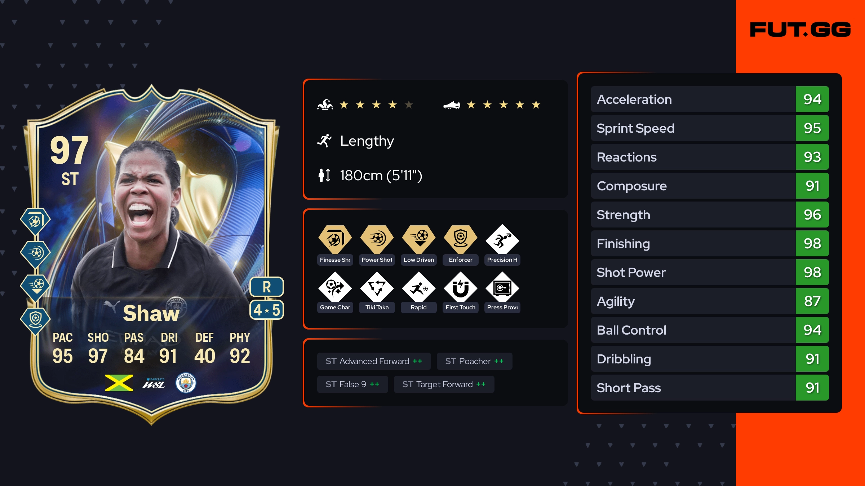Select the Power Shot playstyle icon
Viewport: 865px width, 486px height.
tap(377, 239)
